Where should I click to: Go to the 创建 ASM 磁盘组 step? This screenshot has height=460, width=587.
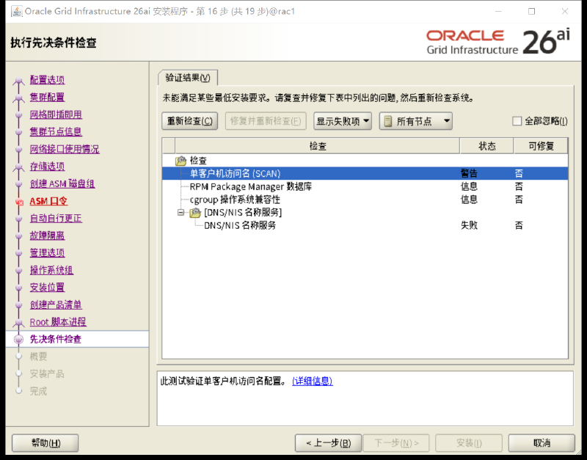point(62,183)
